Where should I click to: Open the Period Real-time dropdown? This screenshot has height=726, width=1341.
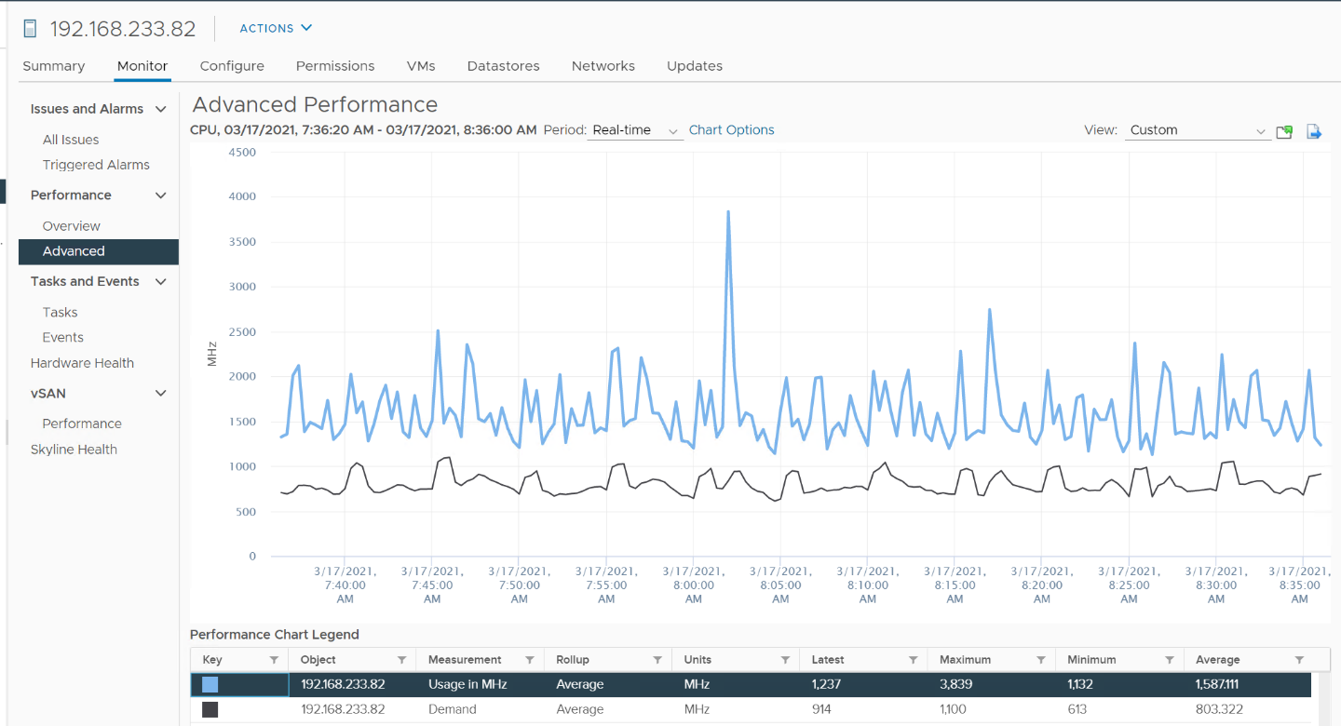point(637,130)
